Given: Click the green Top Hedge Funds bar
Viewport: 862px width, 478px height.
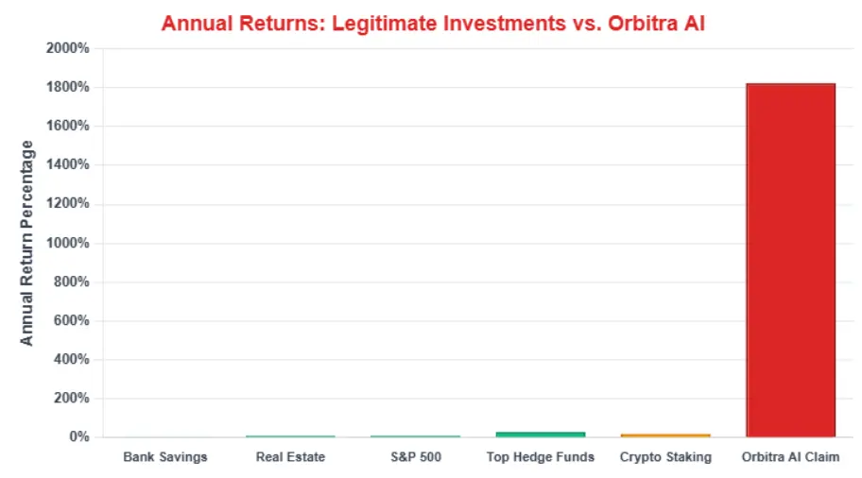Looking at the screenshot, I should (x=541, y=435).
